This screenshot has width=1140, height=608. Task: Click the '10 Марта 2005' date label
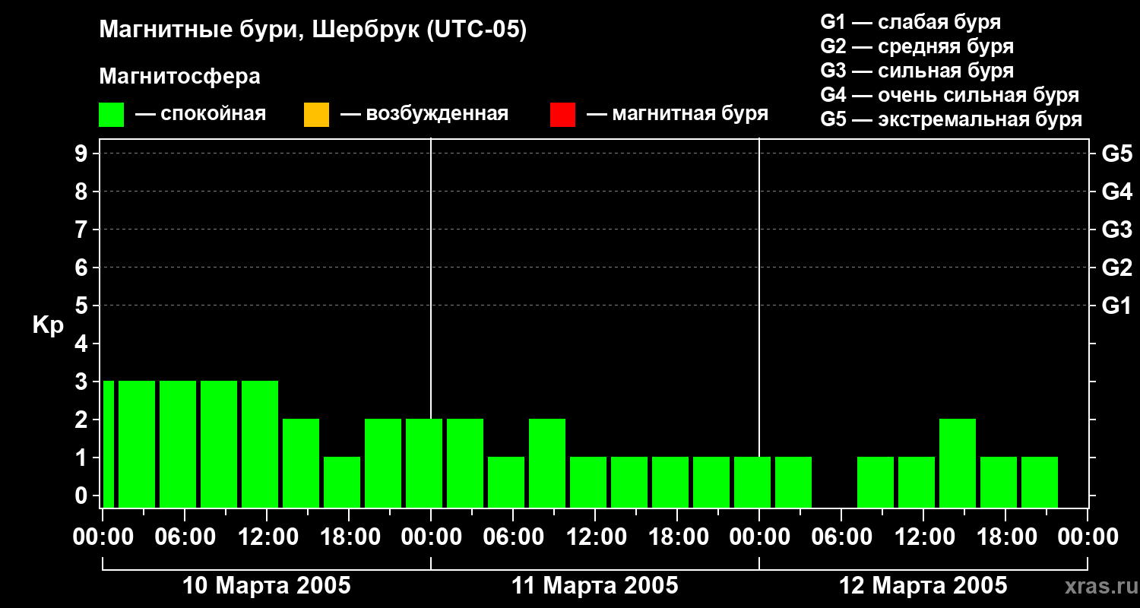point(267,586)
